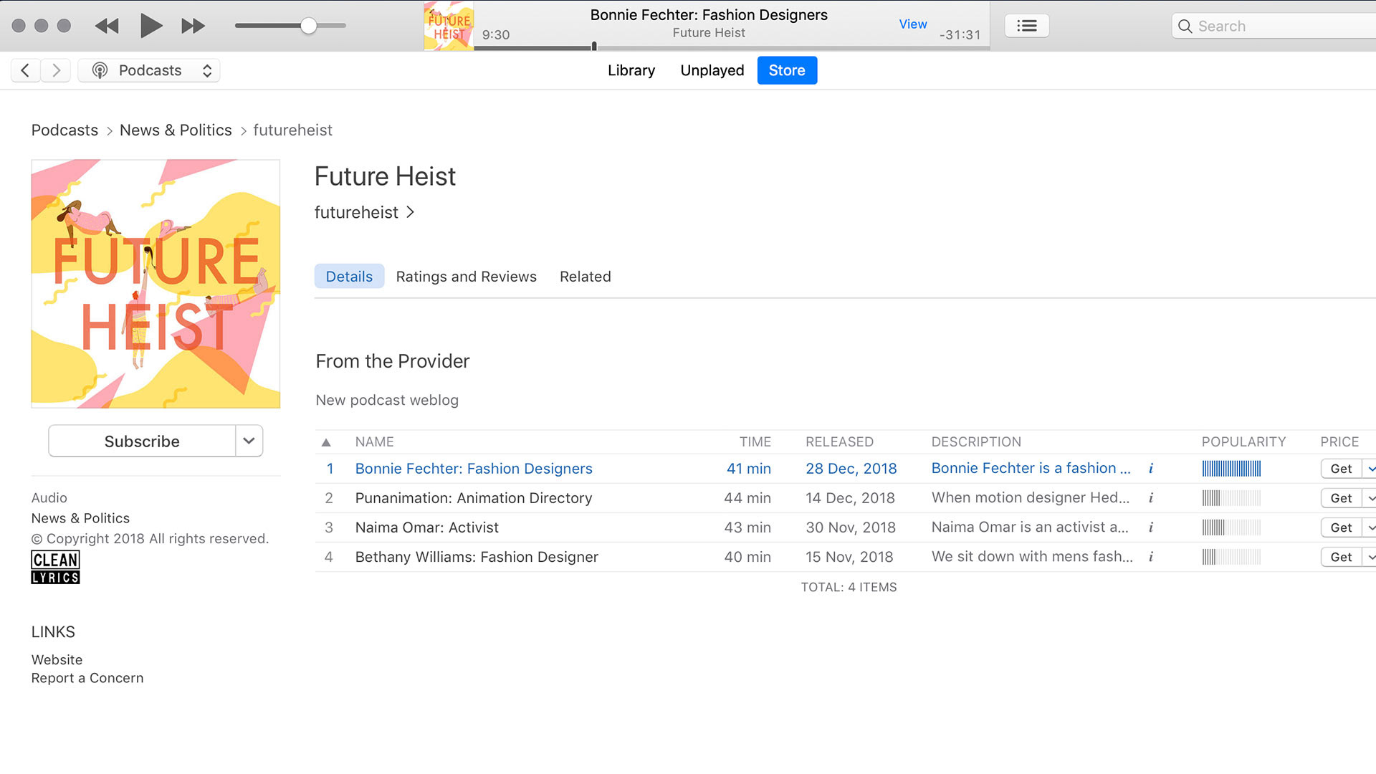Open the Up Next list icon

pos(1026,26)
